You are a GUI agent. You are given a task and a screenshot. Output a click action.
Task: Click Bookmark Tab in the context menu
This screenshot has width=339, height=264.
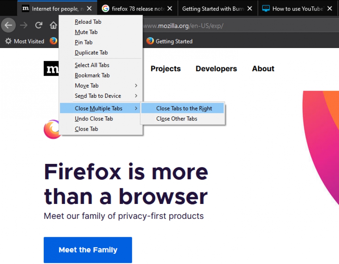(101, 75)
